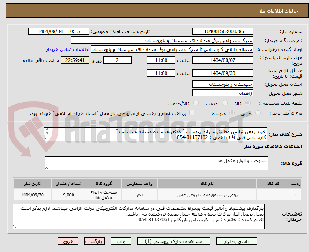Click the scroll stepper in شرح کلی نیاز box
This screenshot has width=309, height=252.
47,131
